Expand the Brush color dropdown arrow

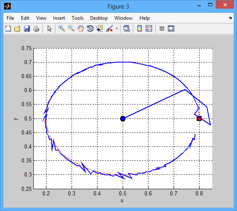(116, 28)
